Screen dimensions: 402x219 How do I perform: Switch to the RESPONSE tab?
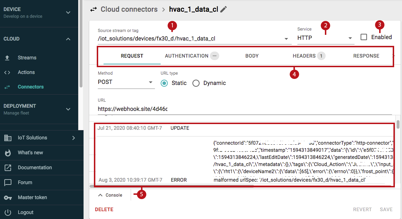366,56
